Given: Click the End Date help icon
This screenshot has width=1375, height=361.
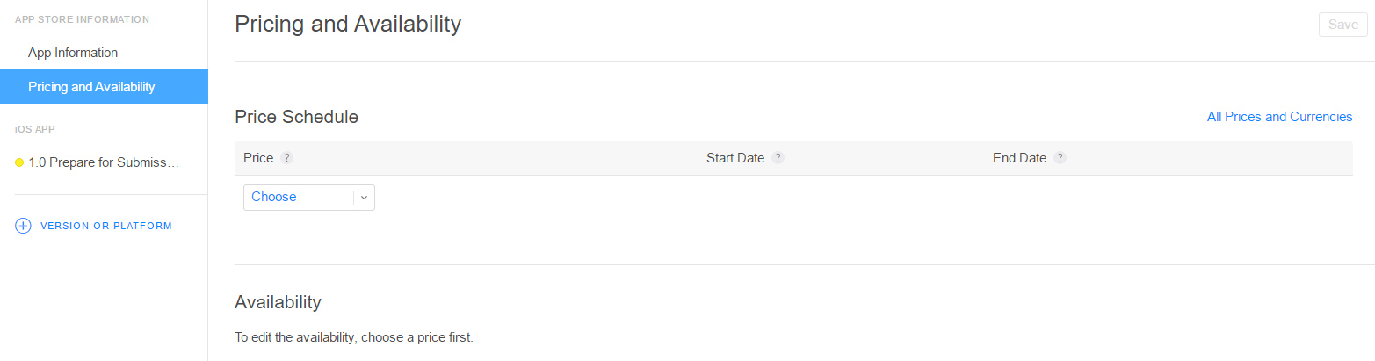Looking at the screenshot, I should point(1060,158).
